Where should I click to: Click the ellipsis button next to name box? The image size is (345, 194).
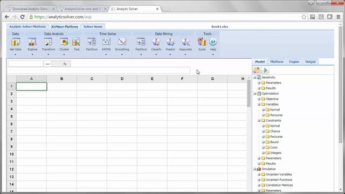[x=47, y=64]
